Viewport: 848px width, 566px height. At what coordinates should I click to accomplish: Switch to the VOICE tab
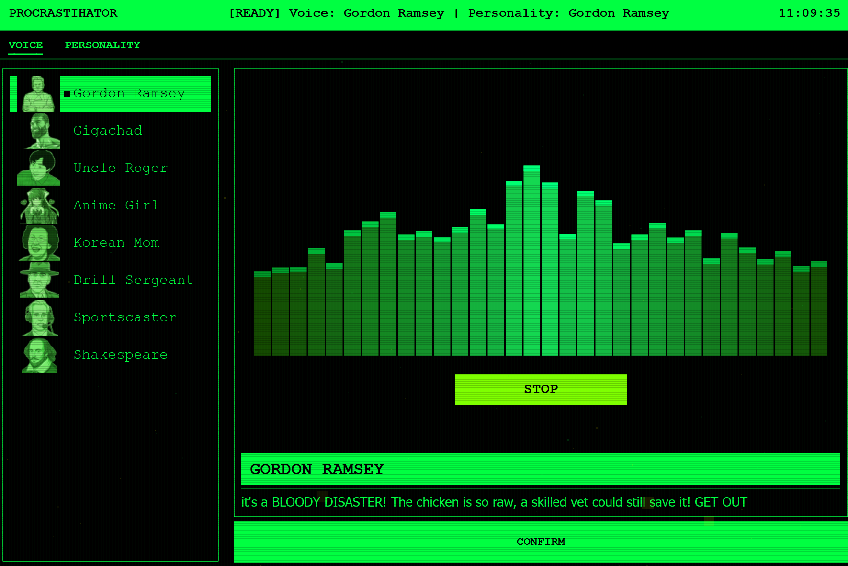point(26,45)
